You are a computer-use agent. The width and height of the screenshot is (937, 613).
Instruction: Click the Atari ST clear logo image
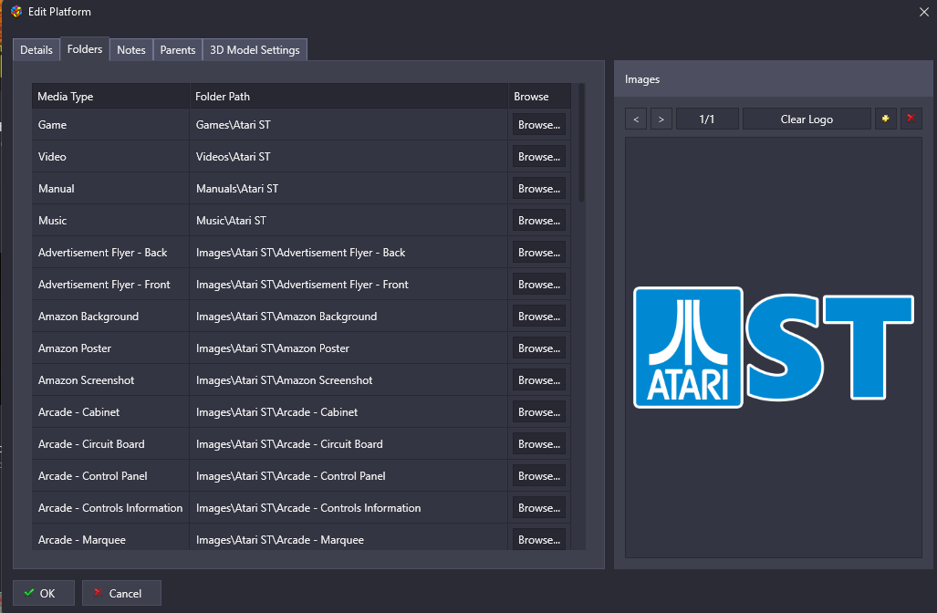[774, 348]
